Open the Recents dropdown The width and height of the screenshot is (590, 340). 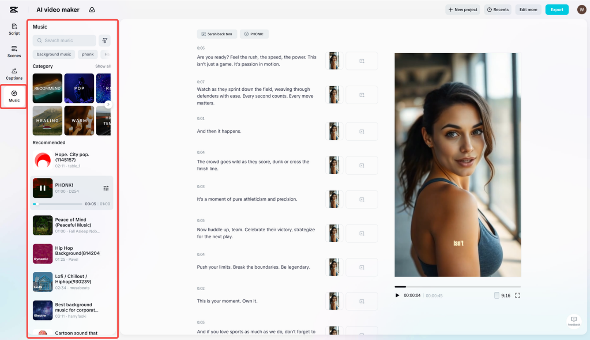click(x=497, y=9)
